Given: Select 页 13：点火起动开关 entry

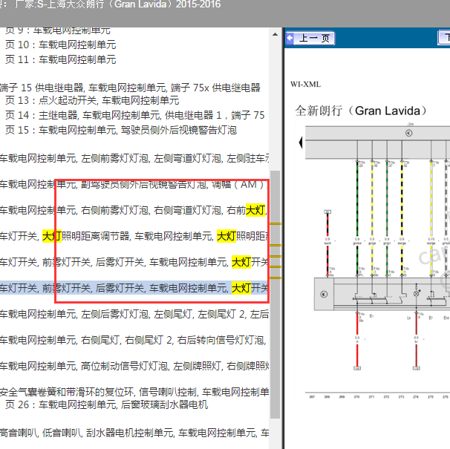Looking at the screenshot, I should [x=92, y=100].
